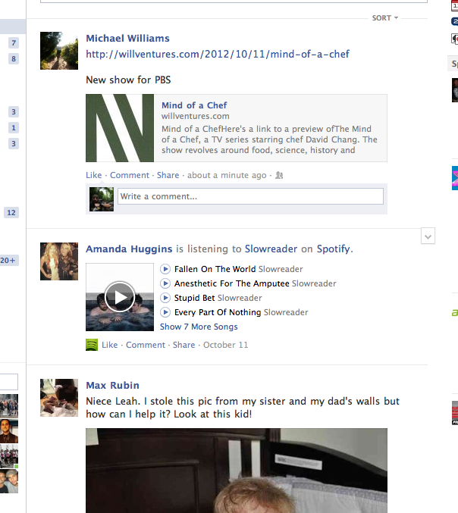Open Max Rubin's posted photo of Leah
458x513 pixels.
pos(237,471)
